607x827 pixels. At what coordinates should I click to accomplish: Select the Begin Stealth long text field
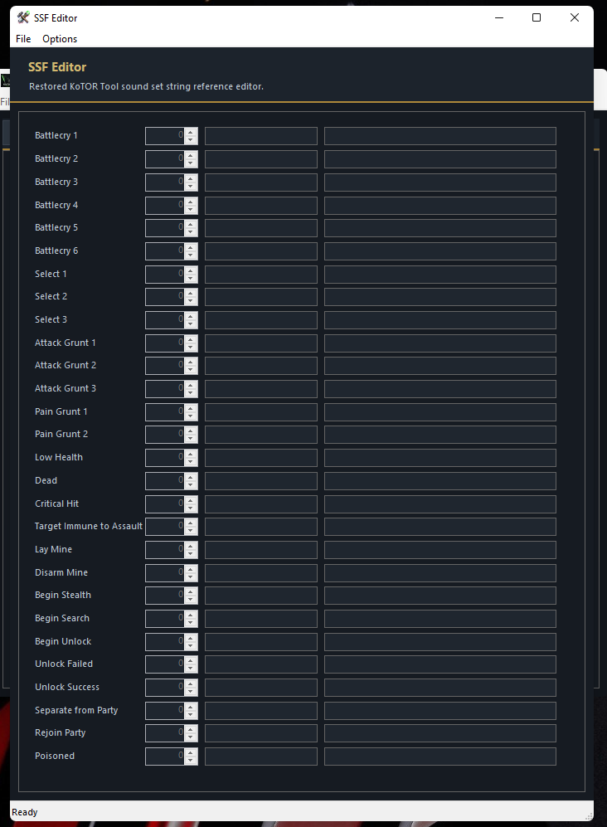click(439, 596)
